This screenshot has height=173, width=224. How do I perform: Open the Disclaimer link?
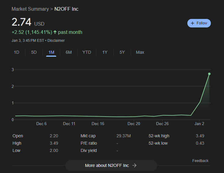pos(56,41)
